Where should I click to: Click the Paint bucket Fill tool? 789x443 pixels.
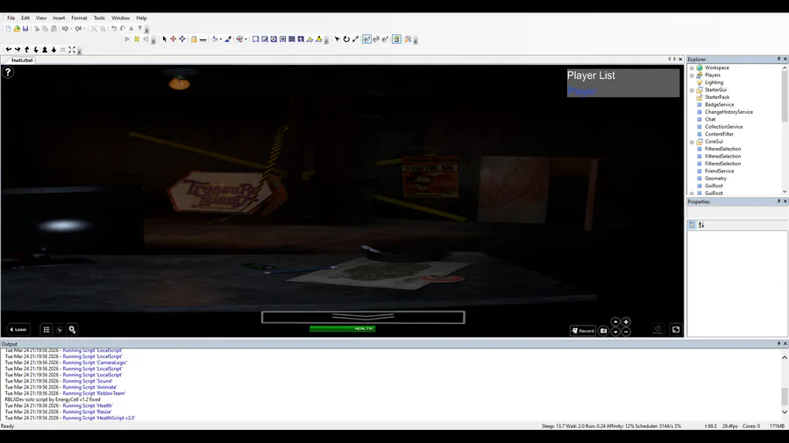[215, 39]
